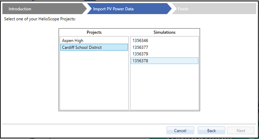The image size is (259, 139).
Task: Click the greyed-out Next button
Action: point(241,131)
